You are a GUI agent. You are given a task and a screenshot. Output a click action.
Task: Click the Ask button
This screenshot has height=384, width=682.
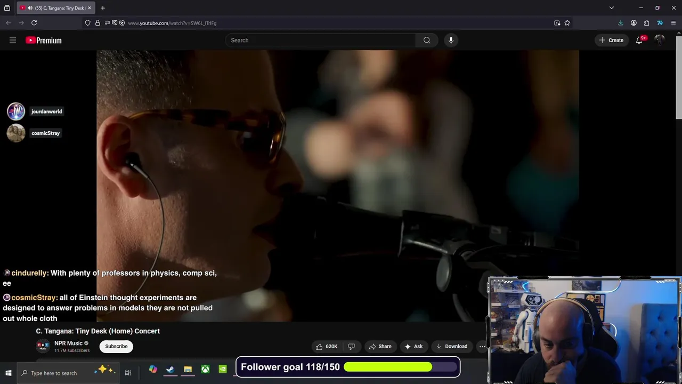pos(413,347)
